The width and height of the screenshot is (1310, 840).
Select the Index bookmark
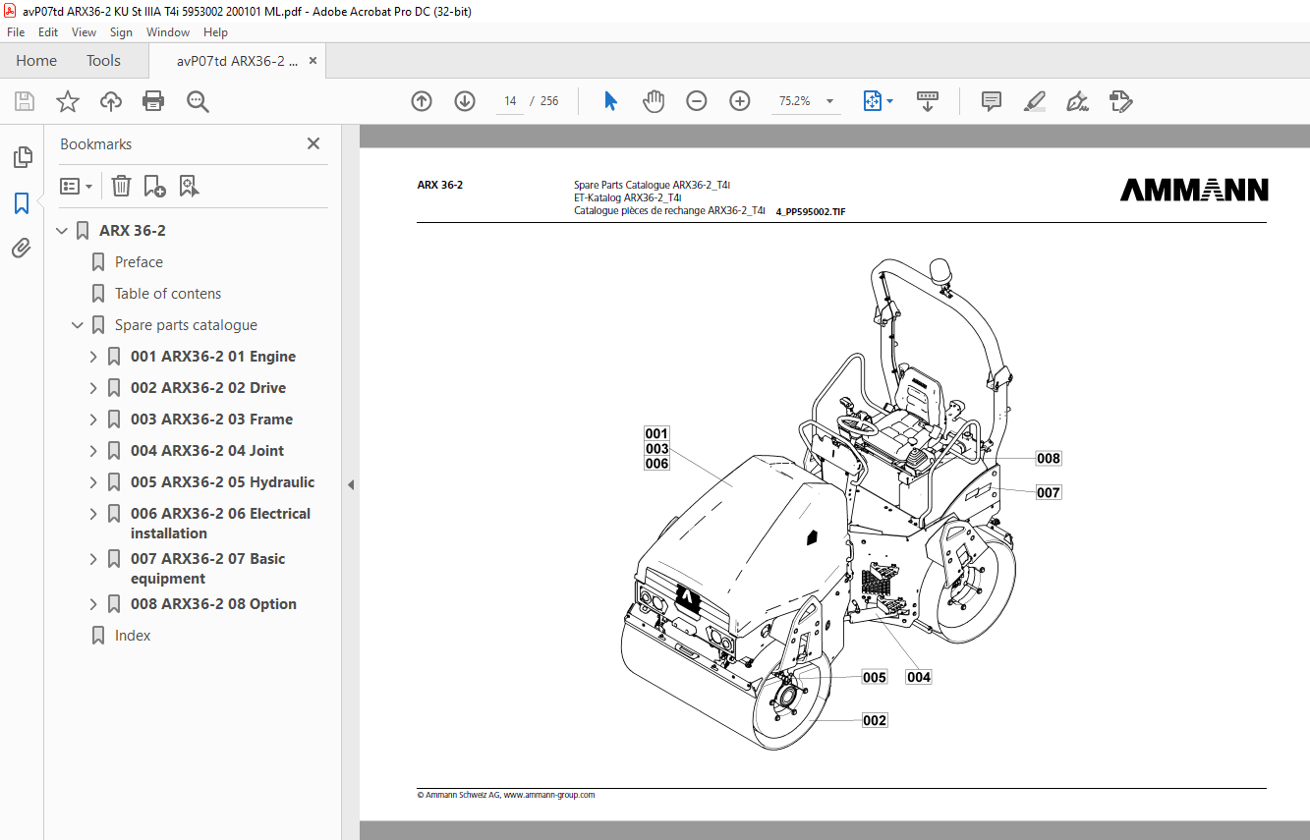(x=133, y=636)
